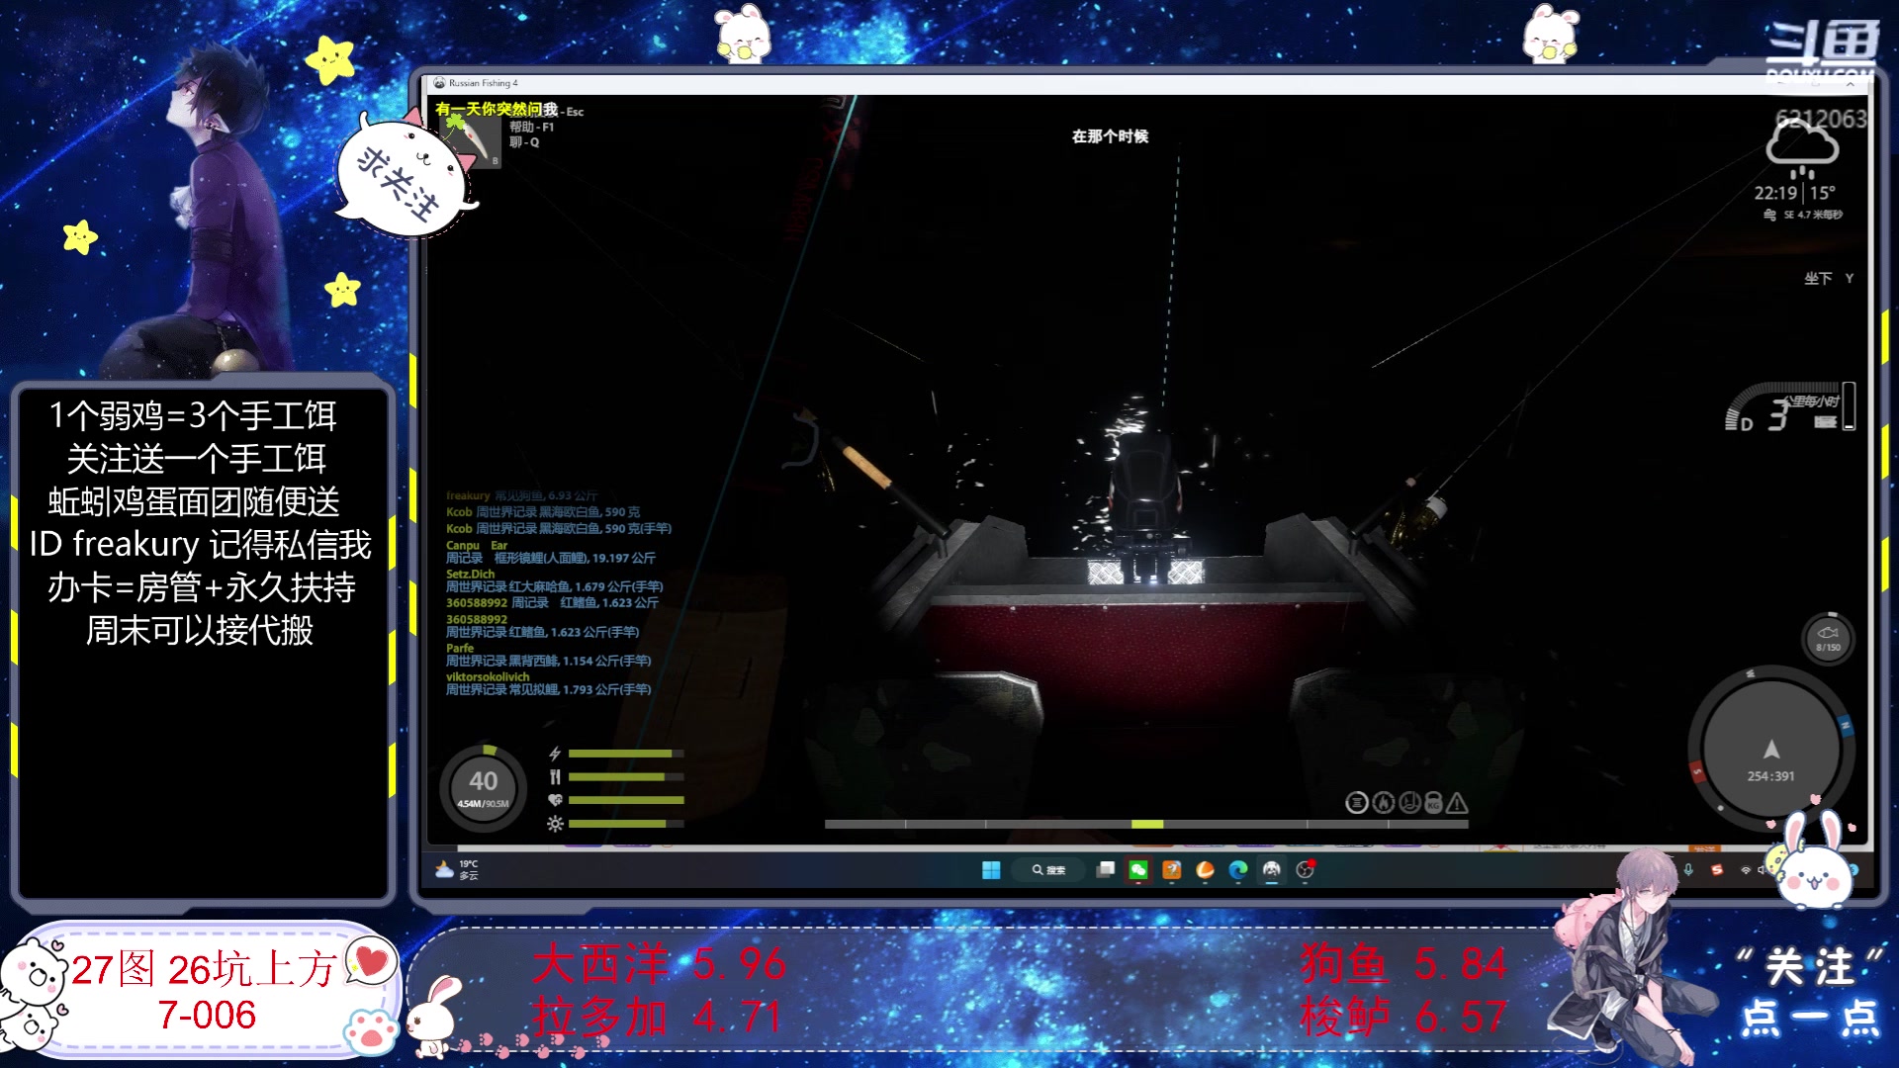This screenshot has width=1899, height=1068.
Task: Open Task View on the taskbar
Action: [1106, 869]
